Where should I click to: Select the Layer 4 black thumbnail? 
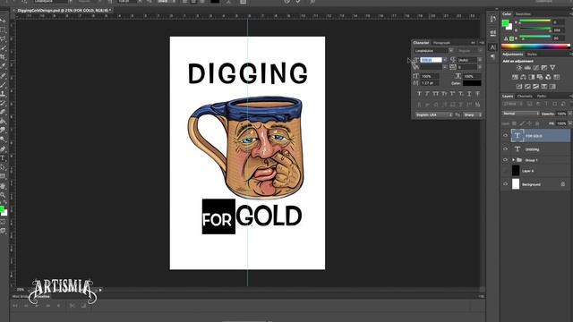(x=516, y=171)
